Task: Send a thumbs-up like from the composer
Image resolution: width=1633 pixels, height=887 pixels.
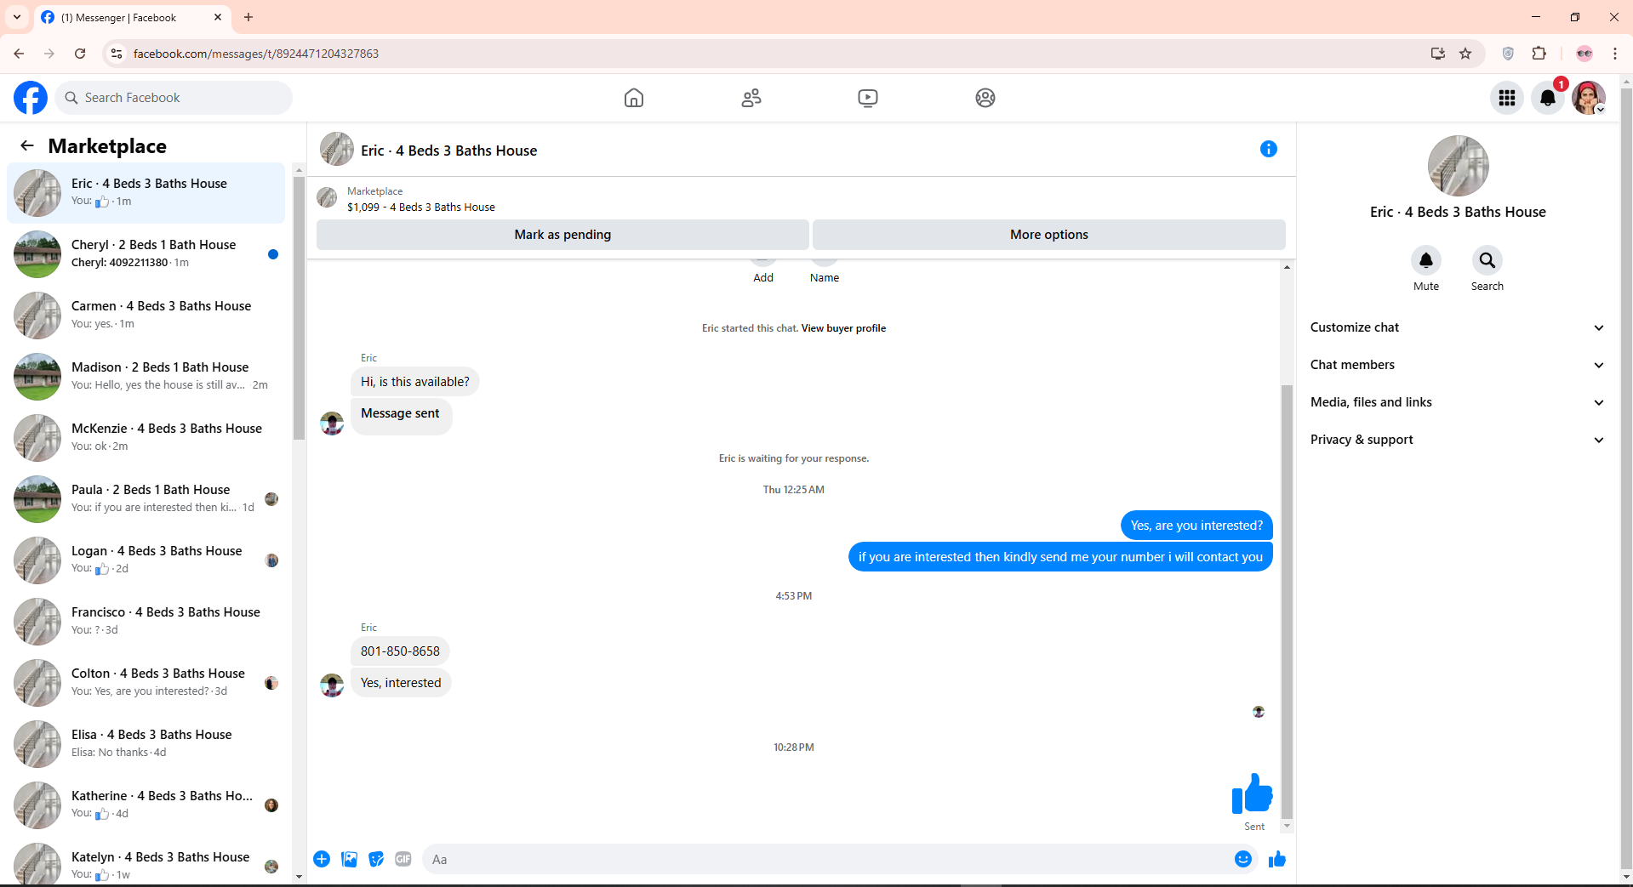Action: (x=1277, y=859)
